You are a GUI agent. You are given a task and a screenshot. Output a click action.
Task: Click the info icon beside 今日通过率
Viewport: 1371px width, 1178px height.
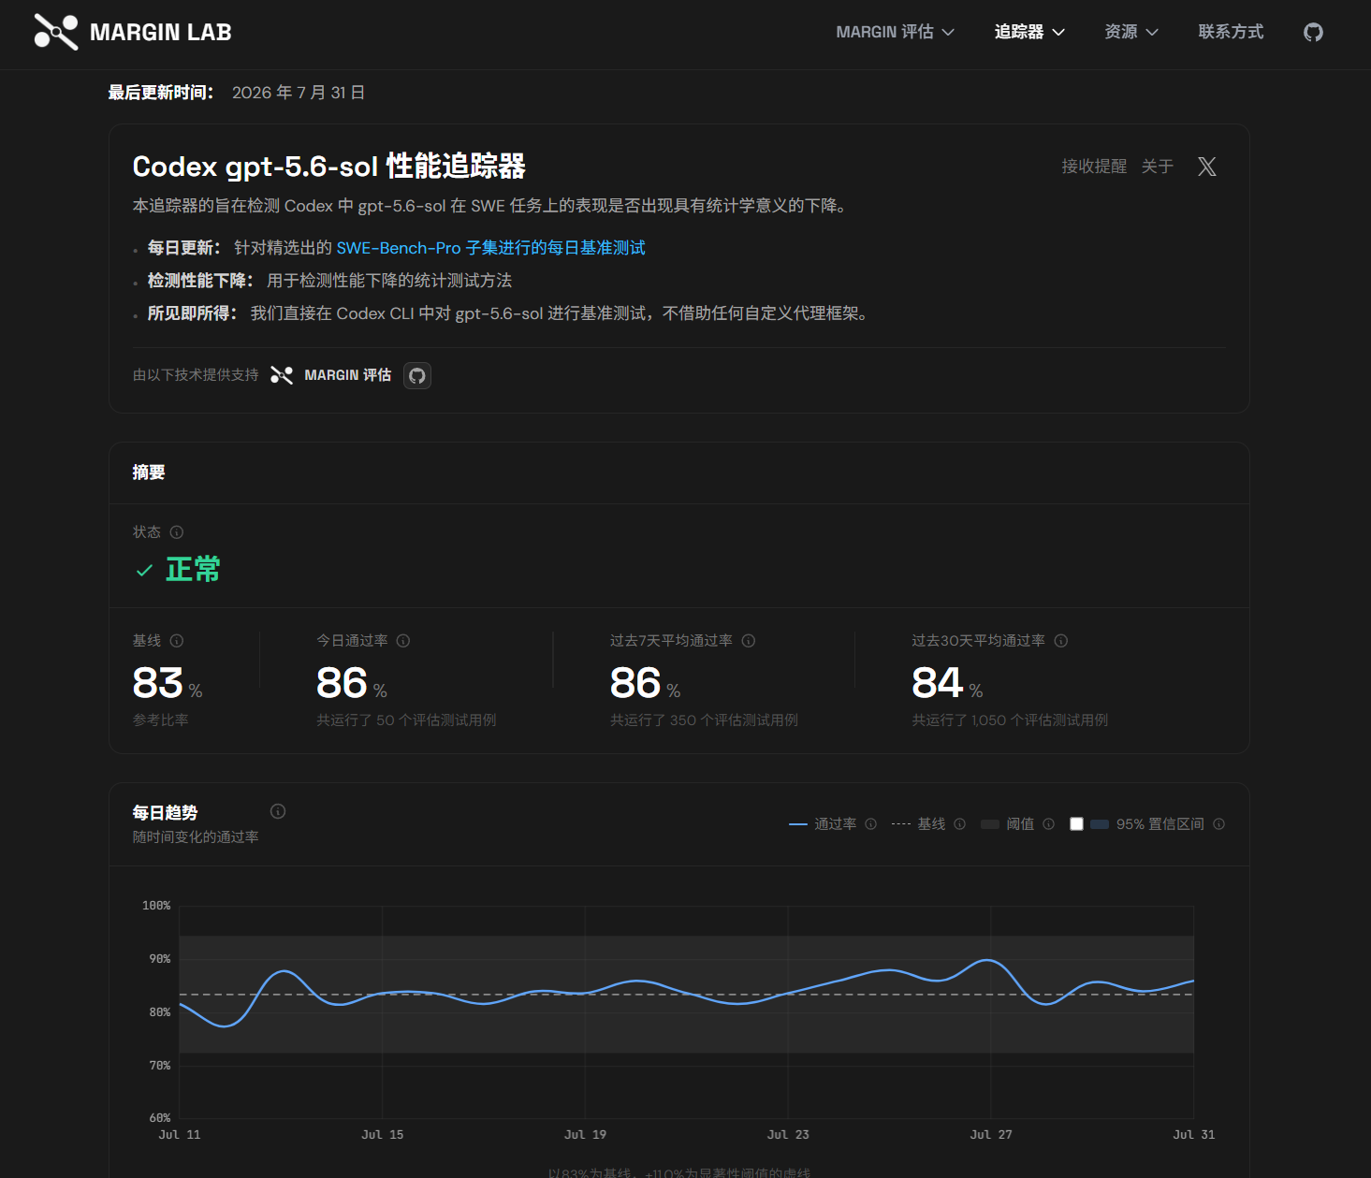(x=403, y=641)
